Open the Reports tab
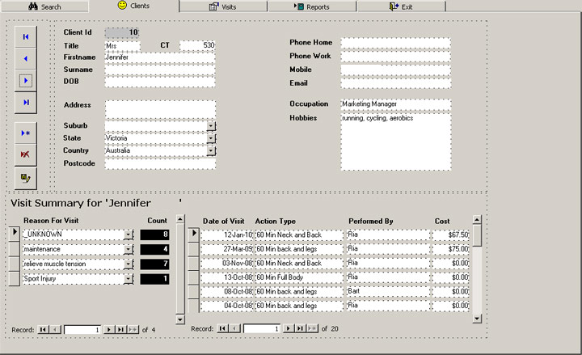This screenshot has width=582, height=355. pyautogui.click(x=312, y=6)
